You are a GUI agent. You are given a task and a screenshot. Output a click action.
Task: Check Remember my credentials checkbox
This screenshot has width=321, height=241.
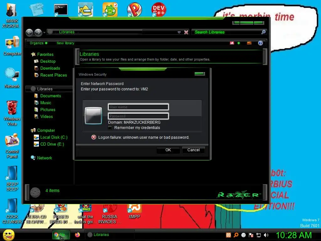110,128
